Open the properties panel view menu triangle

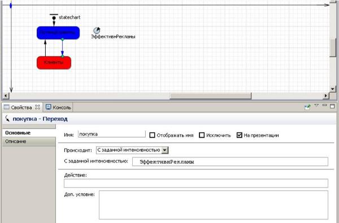[316, 106]
